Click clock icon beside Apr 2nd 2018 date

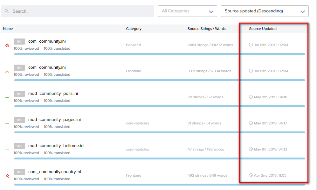pos(251,175)
